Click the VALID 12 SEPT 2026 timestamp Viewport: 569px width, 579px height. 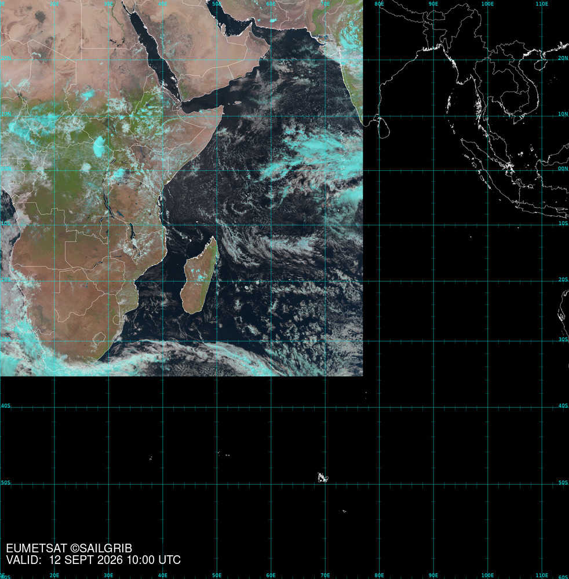[93, 560]
